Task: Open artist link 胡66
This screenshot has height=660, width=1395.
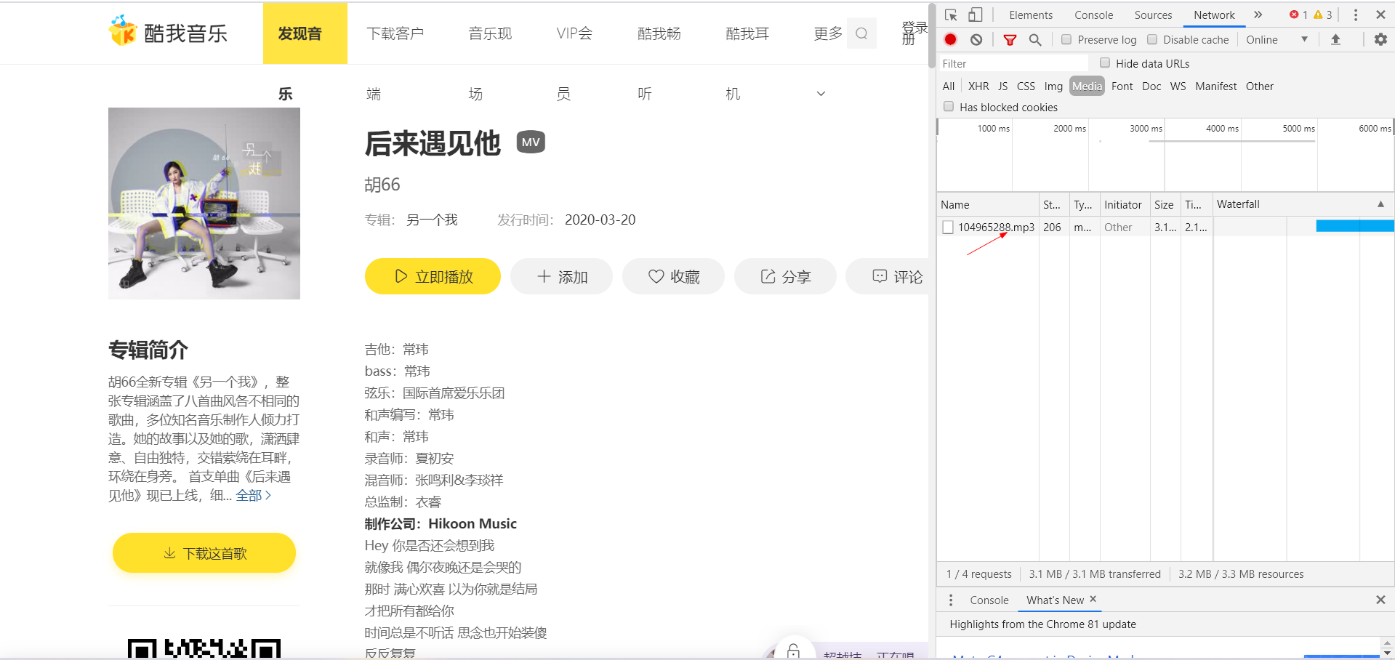Action: point(382,185)
